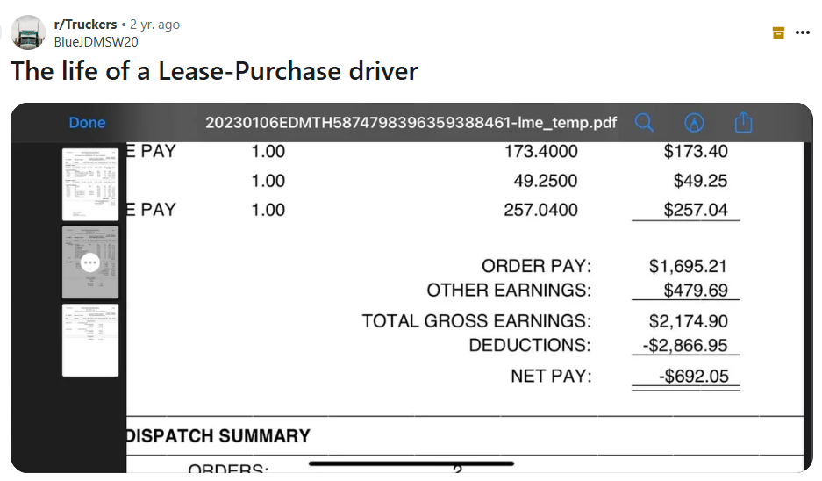Image resolution: width=822 pixels, height=481 pixels.
Task: Click the '2 yr. ago' timestamp
Action: click(x=154, y=25)
